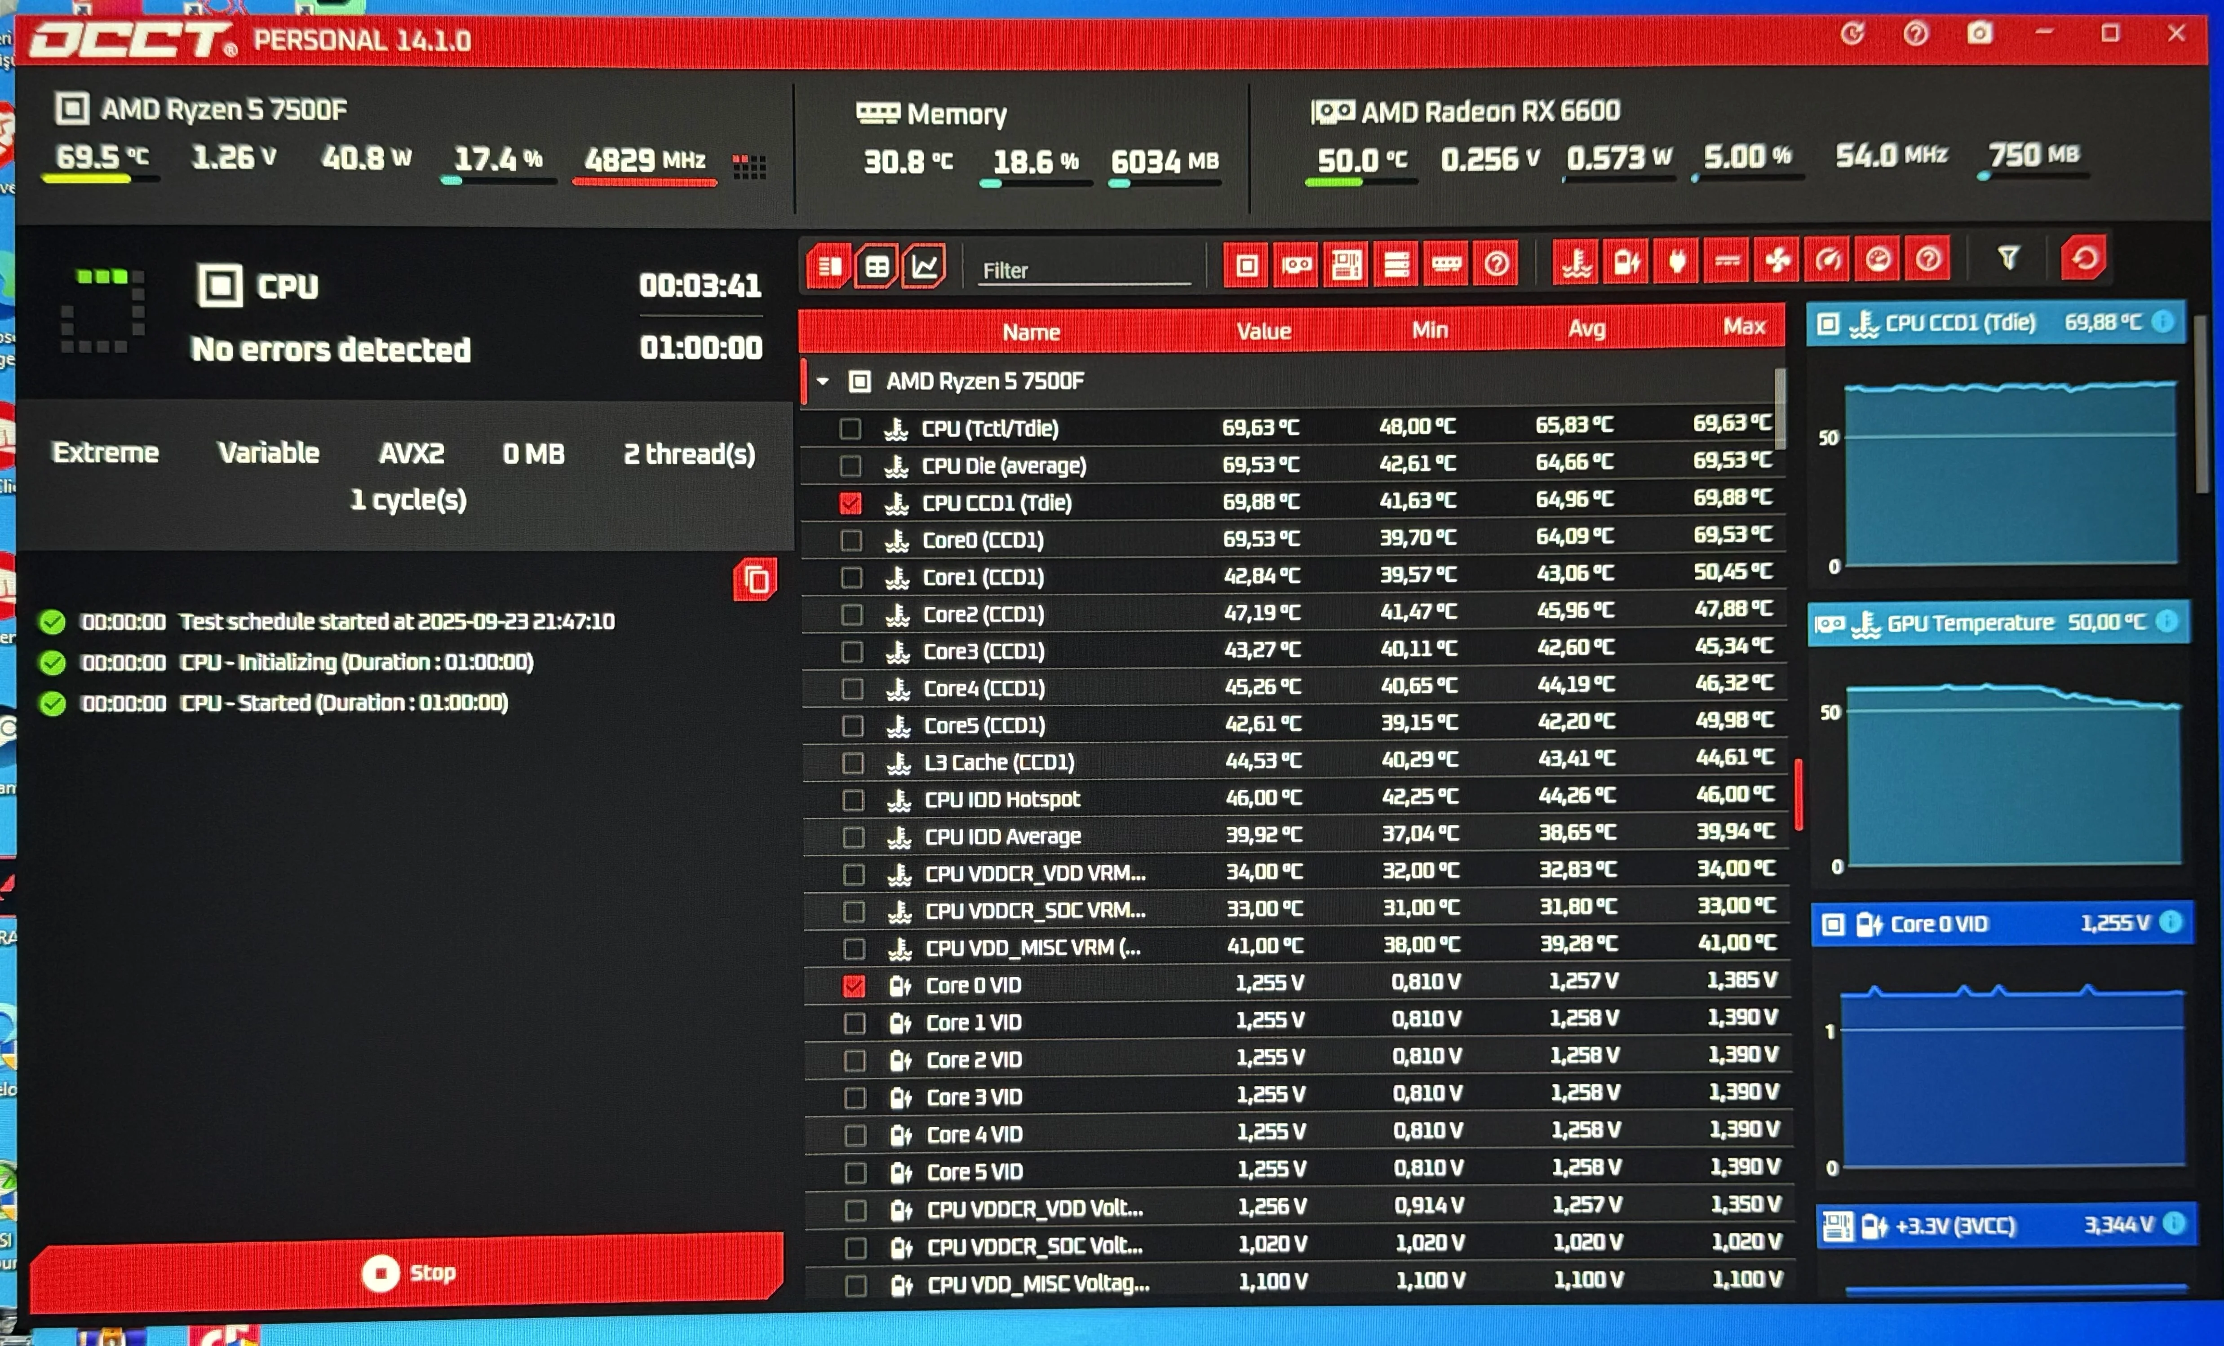Toggle the motherboard sensor filter icon
This screenshot has width=2224, height=1346.
coord(1347,266)
